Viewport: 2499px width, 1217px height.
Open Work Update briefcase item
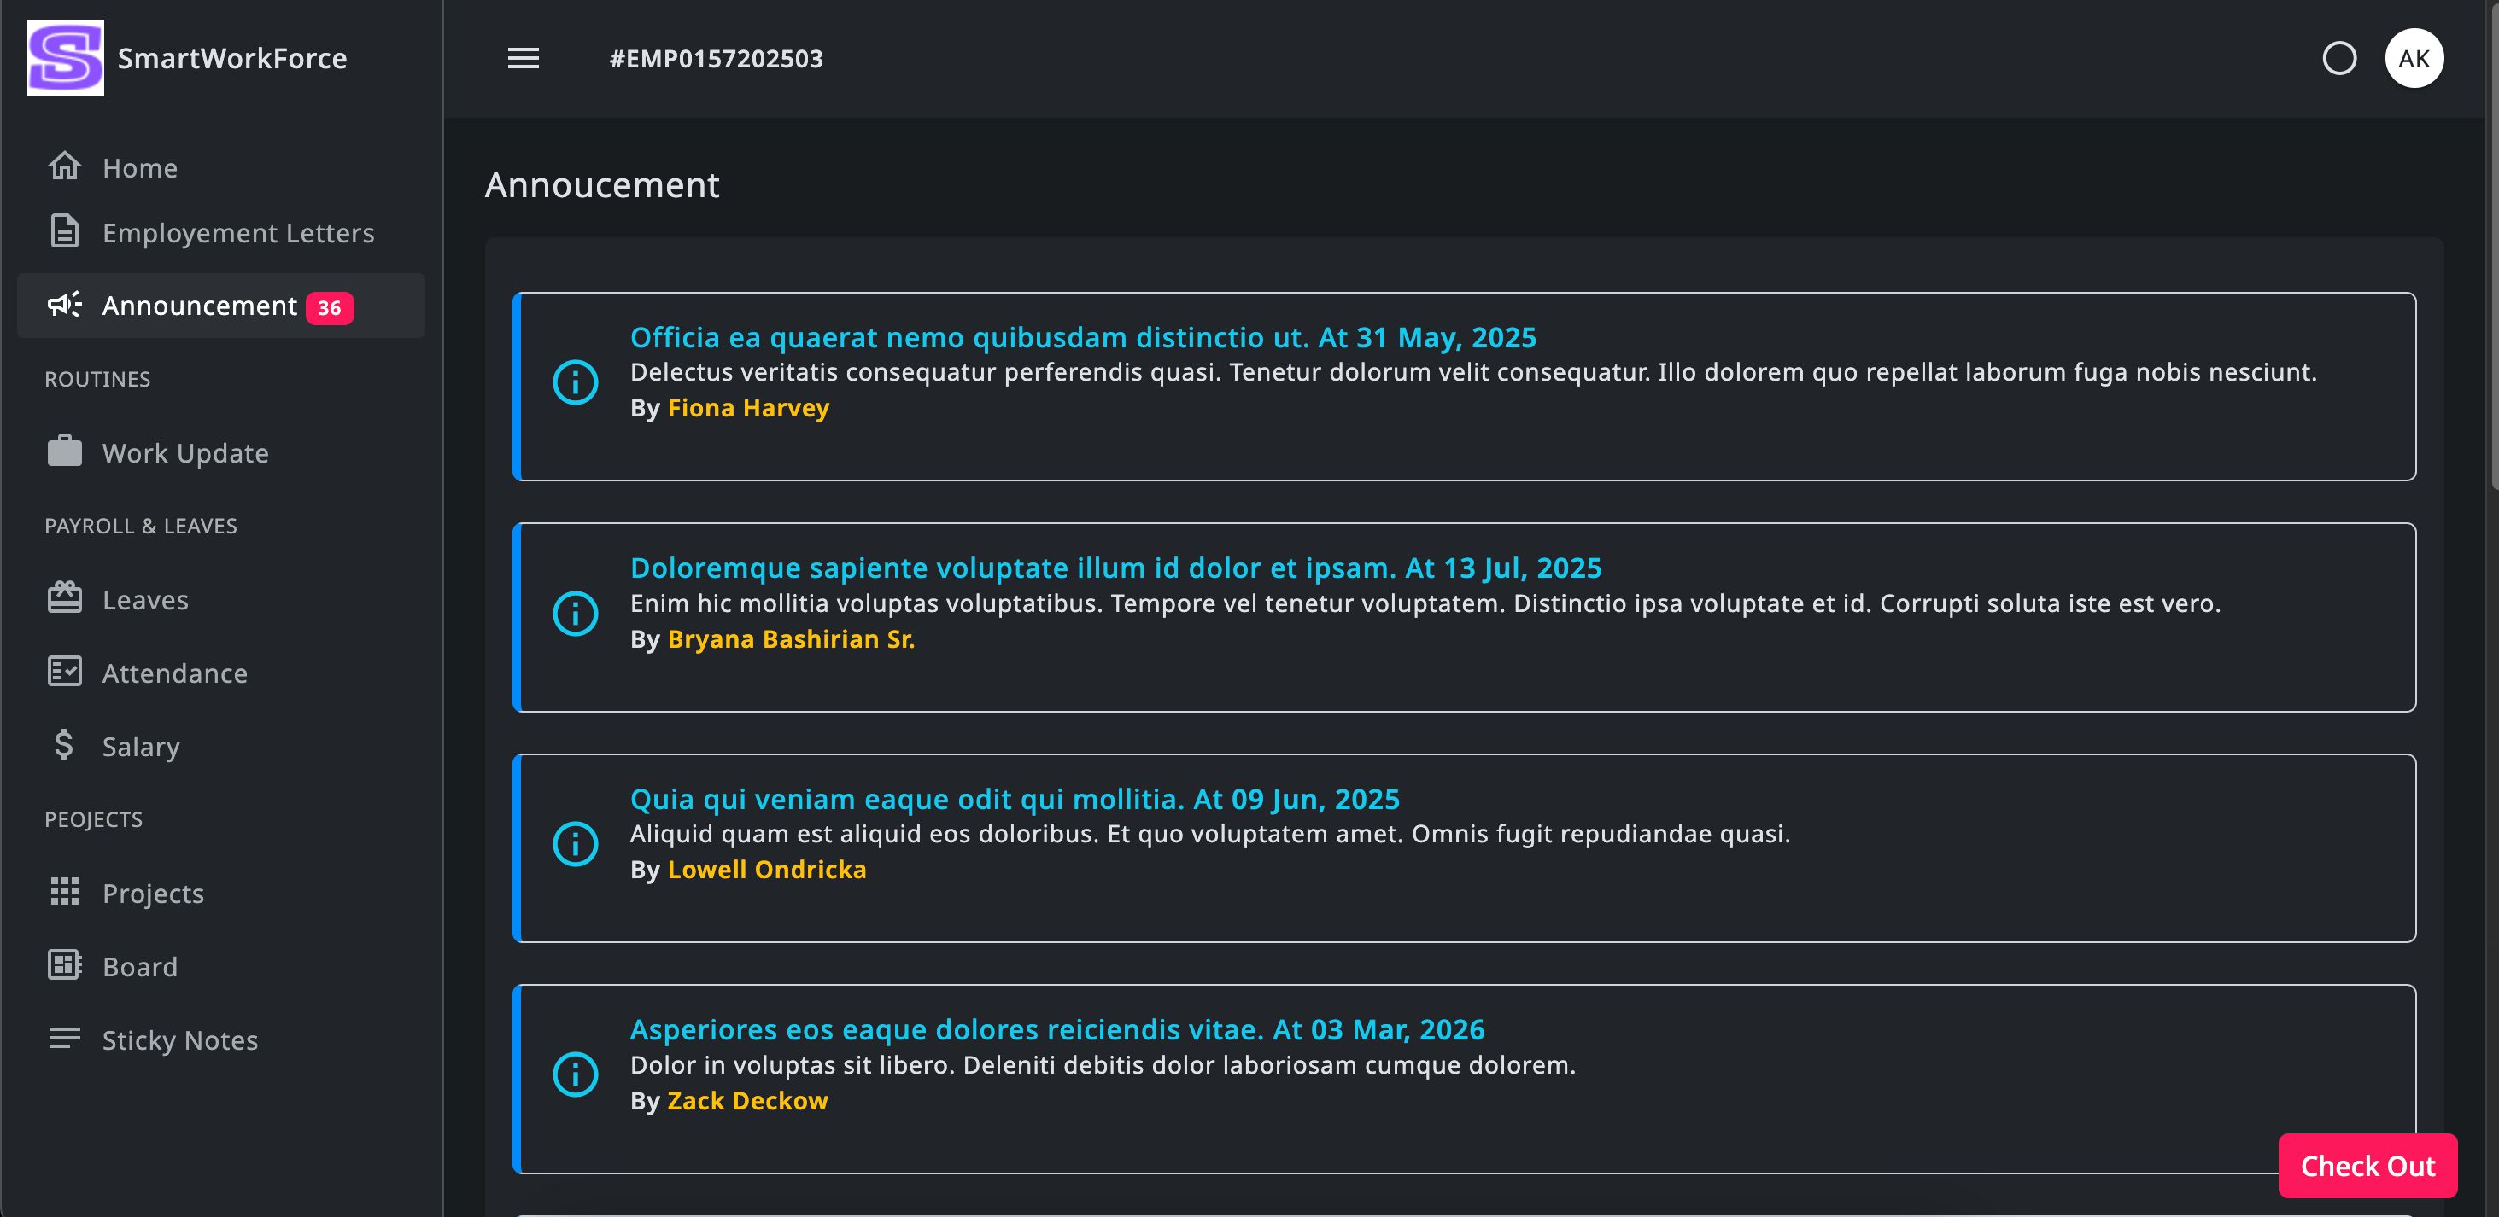pos(184,453)
